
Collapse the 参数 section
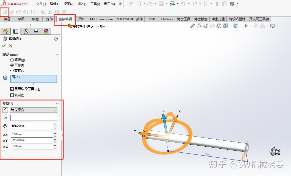pyautogui.click(x=57, y=103)
